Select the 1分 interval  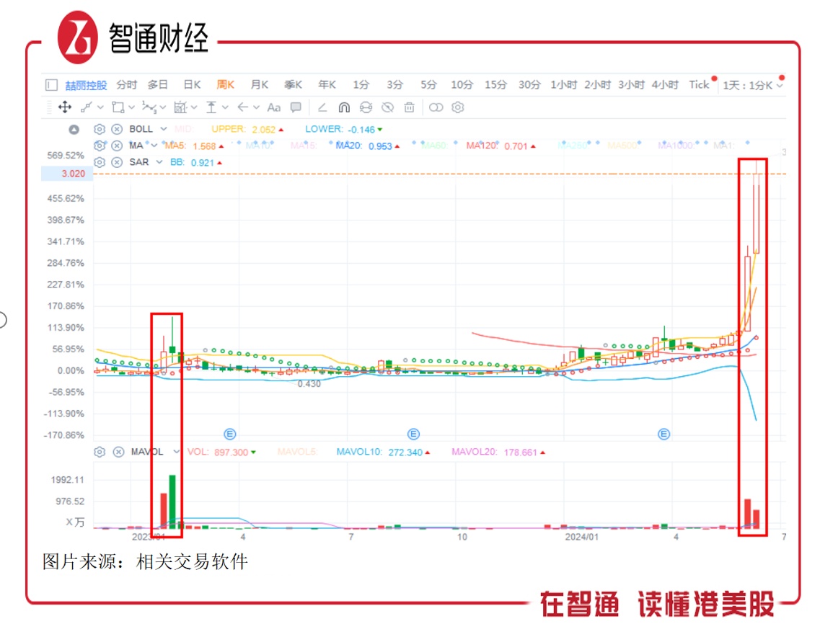(x=361, y=84)
